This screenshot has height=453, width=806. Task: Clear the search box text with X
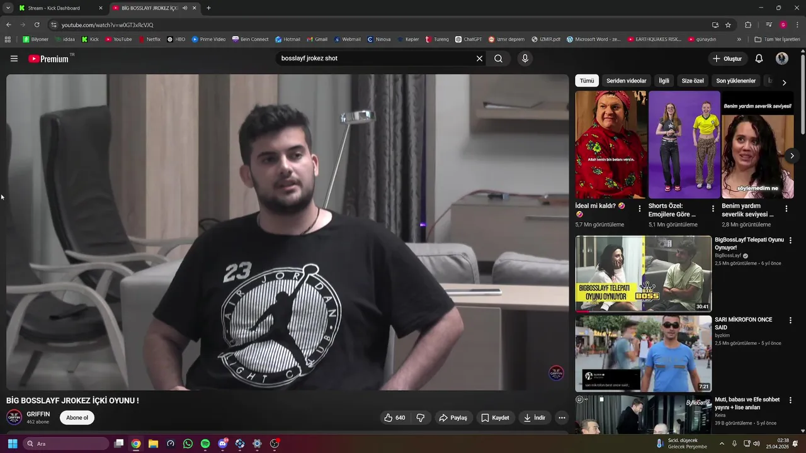click(479, 59)
